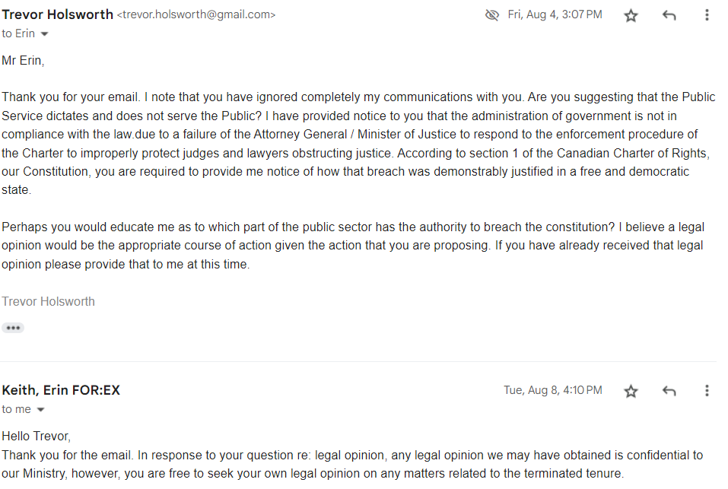Show trimmed content with the three-dot button
The width and height of the screenshot is (728, 489).
pyautogui.click(x=13, y=328)
